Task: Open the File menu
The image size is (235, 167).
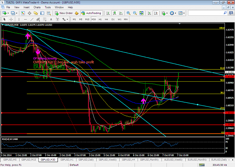Action: pyautogui.click(x=8, y=7)
